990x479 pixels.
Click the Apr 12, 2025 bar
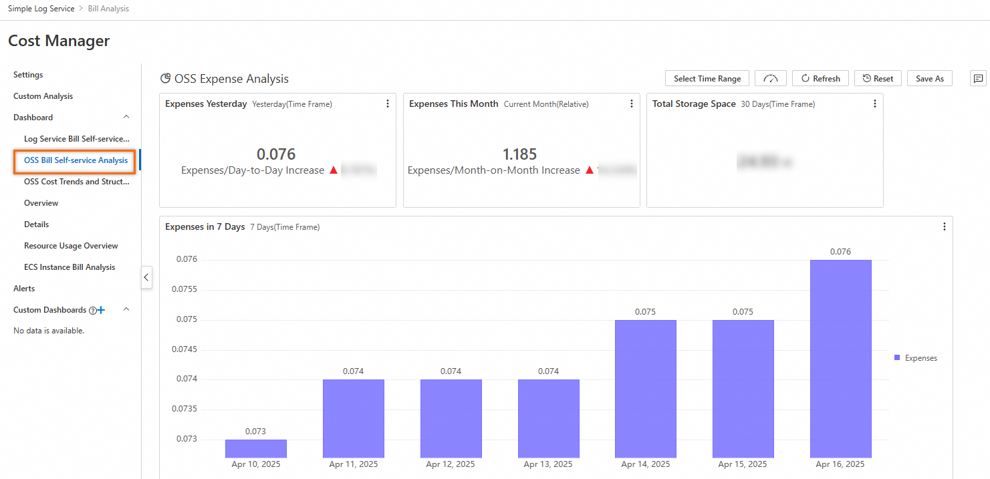click(451, 418)
